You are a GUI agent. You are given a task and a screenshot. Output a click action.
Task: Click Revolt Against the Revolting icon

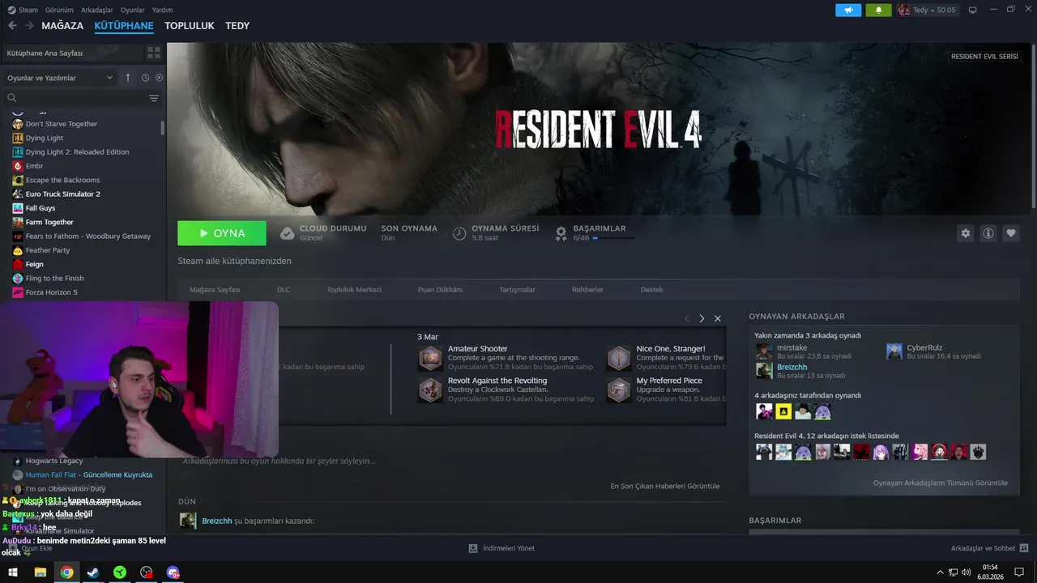click(430, 389)
